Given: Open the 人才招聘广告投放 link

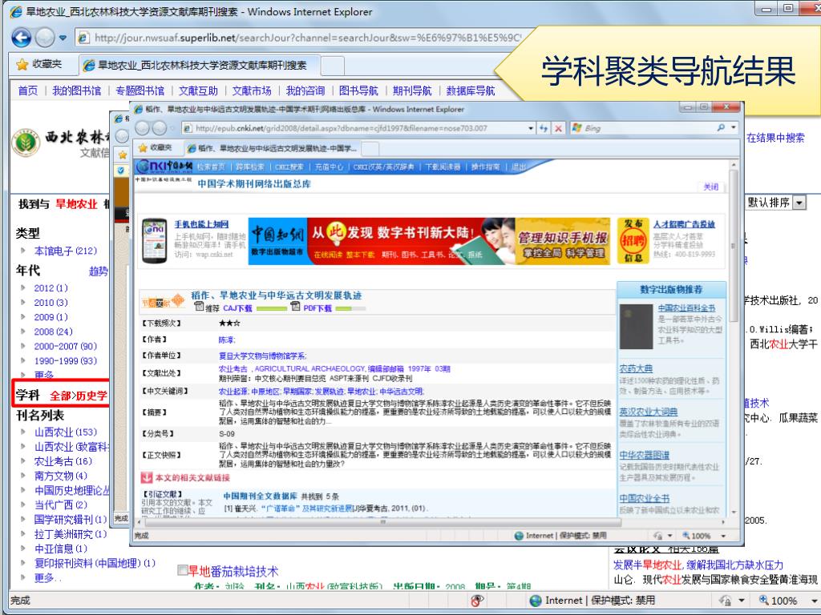Looking at the screenshot, I should (x=684, y=224).
